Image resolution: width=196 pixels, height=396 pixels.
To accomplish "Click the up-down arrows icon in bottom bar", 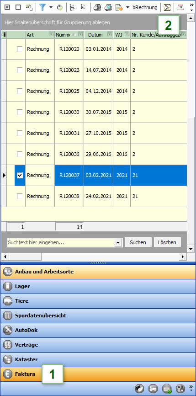I will point(180,388).
